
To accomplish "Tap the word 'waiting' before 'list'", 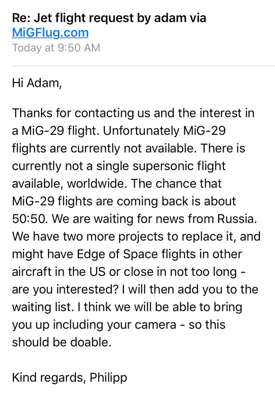I will click(x=32, y=308).
